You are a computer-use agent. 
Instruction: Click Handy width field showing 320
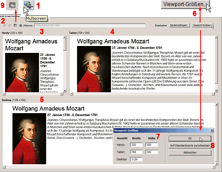click(x=136, y=145)
